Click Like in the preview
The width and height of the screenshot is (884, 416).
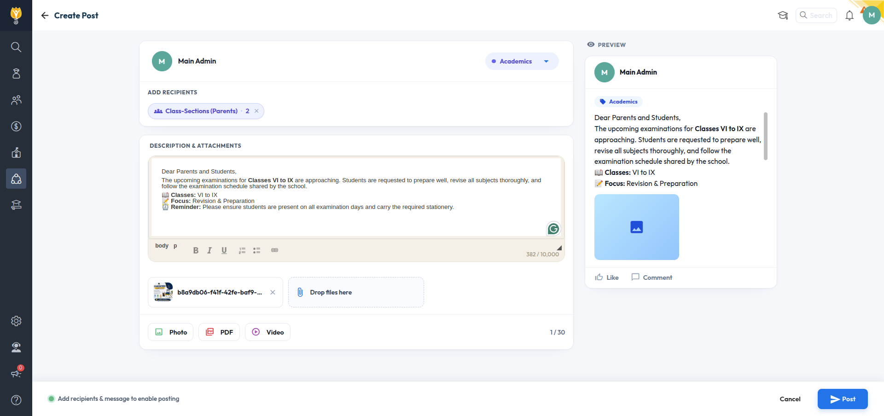[x=607, y=277]
